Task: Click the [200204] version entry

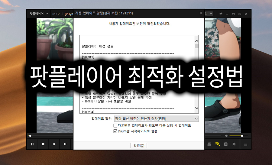Action: tap(88, 112)
